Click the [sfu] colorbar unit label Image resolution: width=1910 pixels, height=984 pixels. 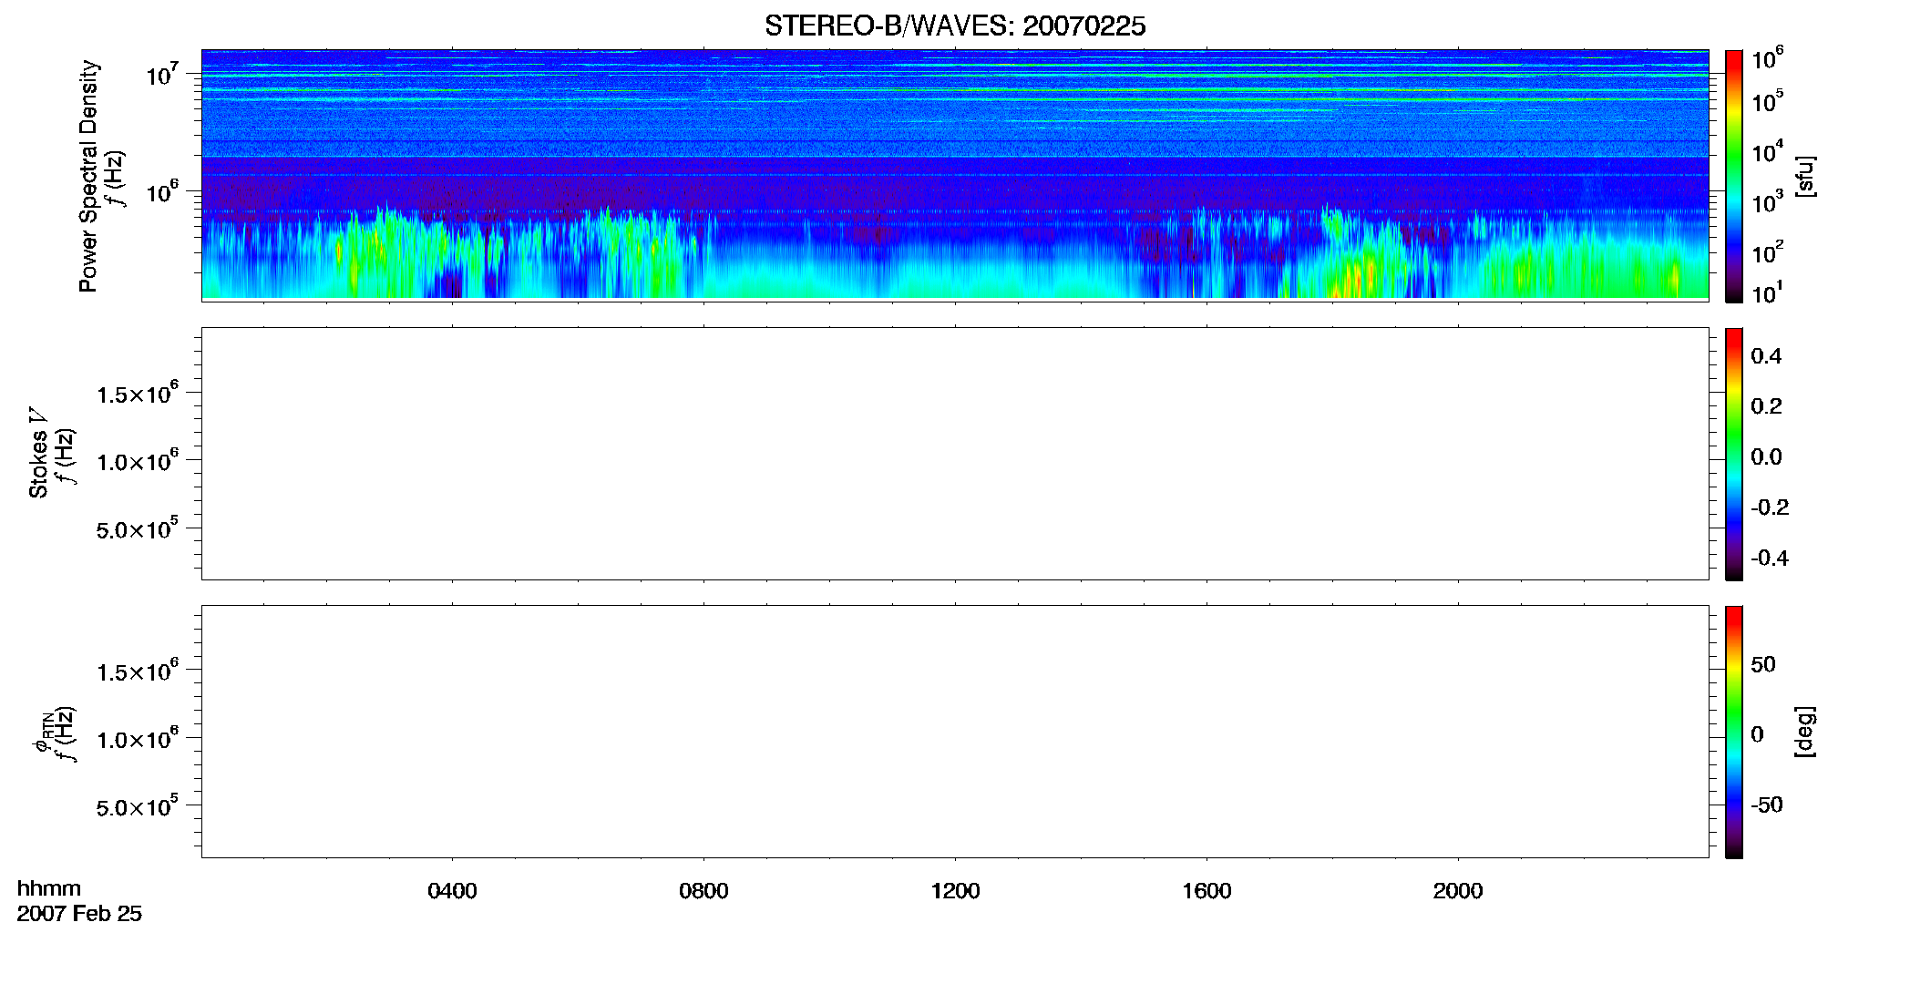click(1804, 176)
